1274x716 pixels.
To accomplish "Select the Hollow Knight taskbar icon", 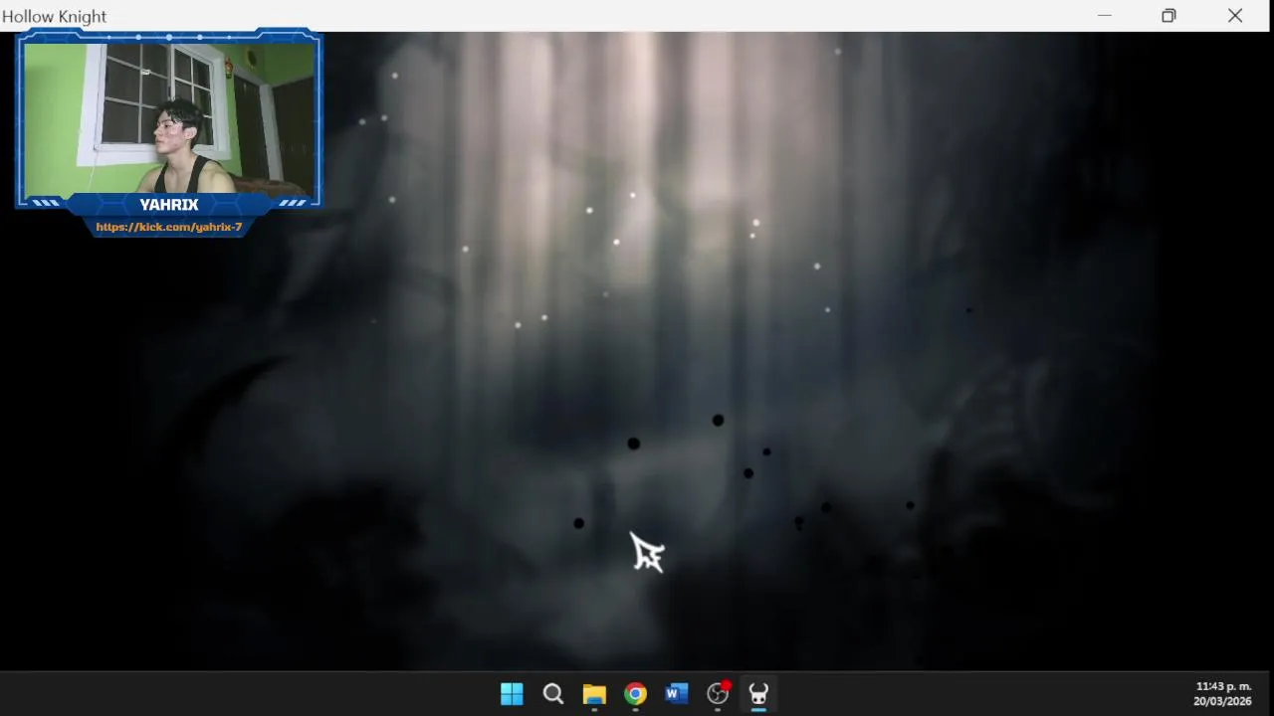I will [758, 694].
